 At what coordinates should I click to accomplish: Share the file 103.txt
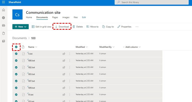pyautogui.click(x=64, y=74)
